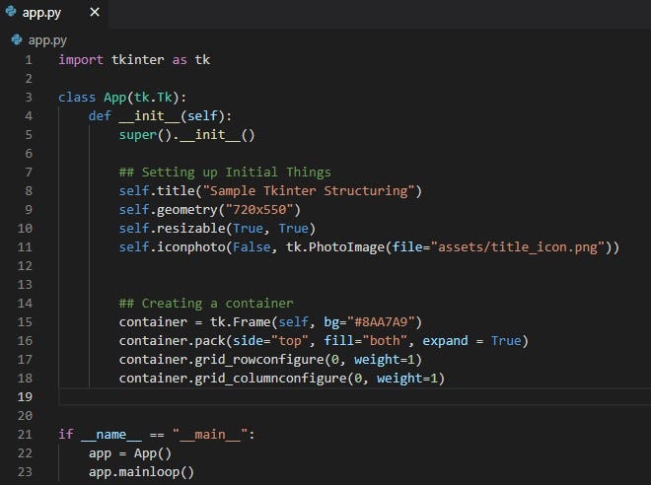Click on 'if __name__ == "__main__":' line
This screenshot has width=651, height=485.
(x=157, y=435)
